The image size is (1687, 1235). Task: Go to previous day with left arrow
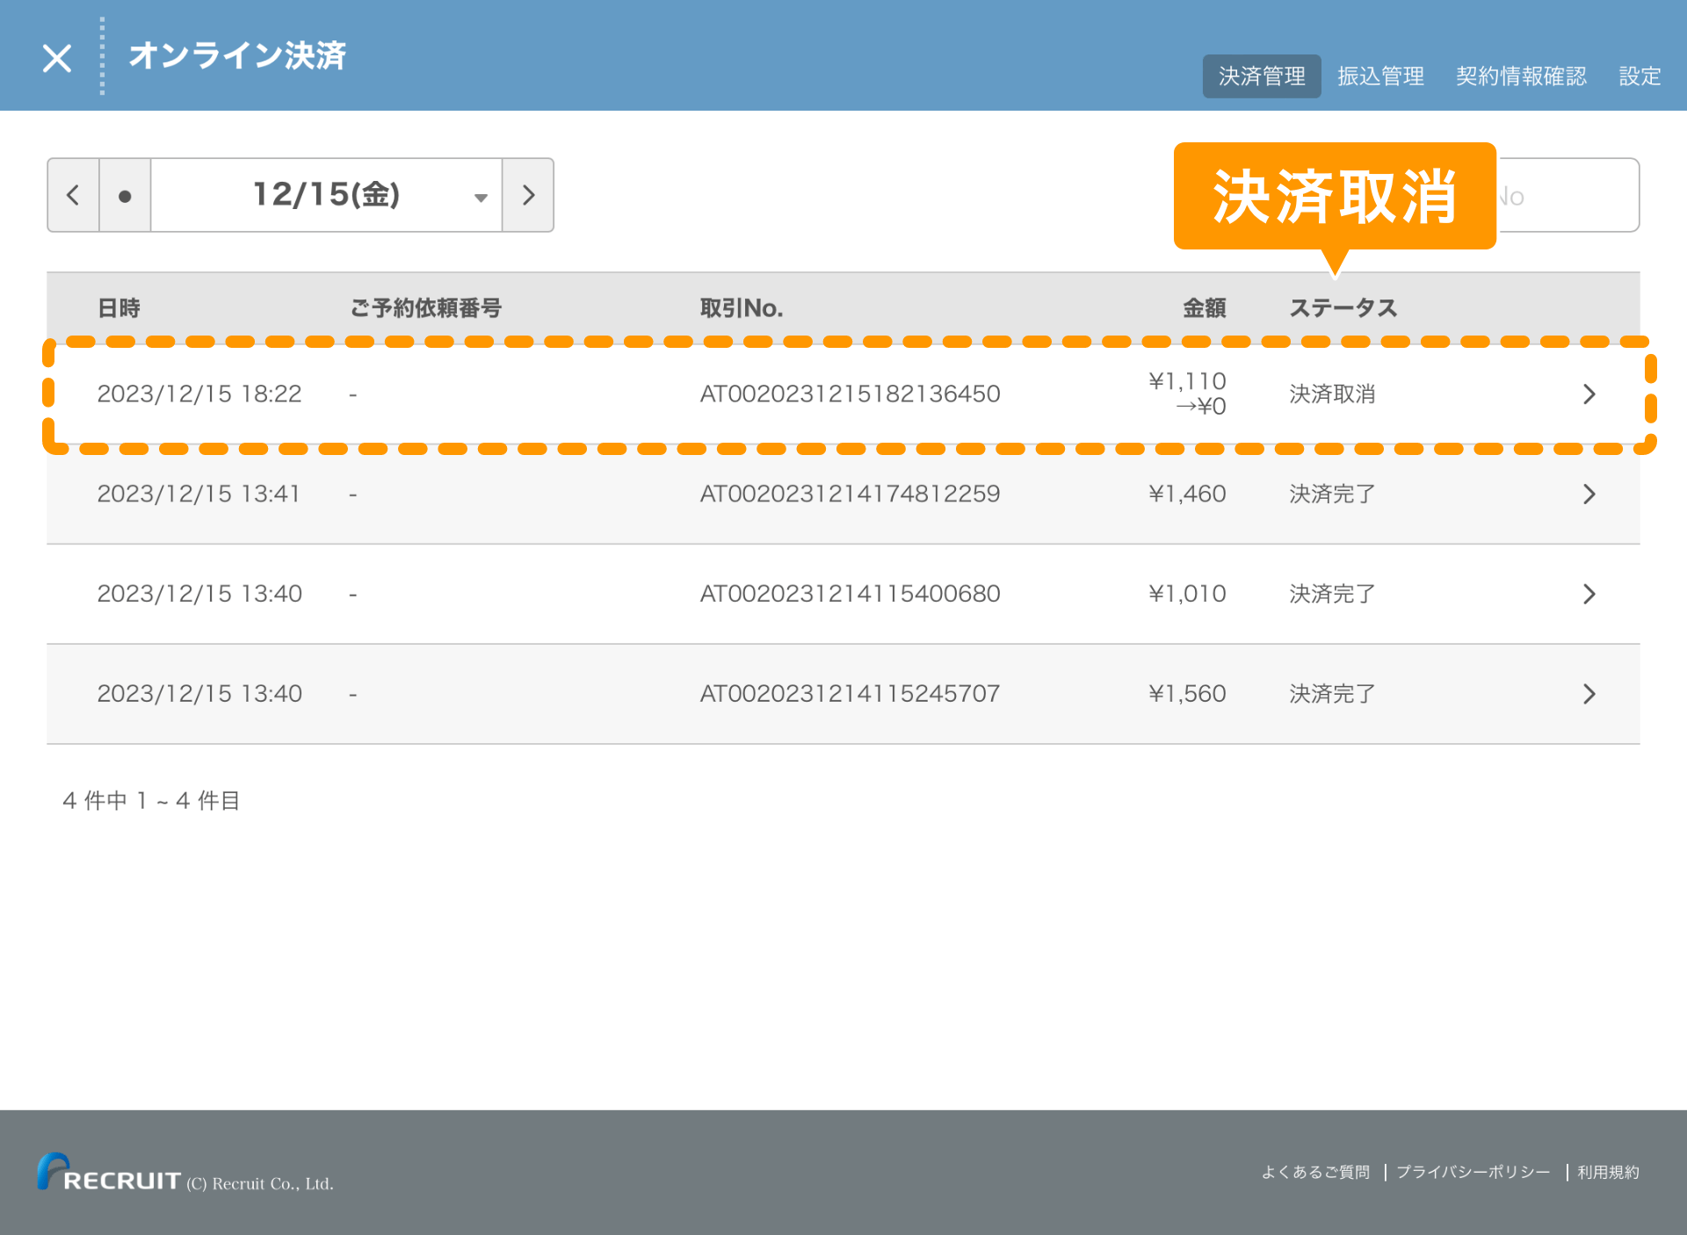tap(73, 195)
